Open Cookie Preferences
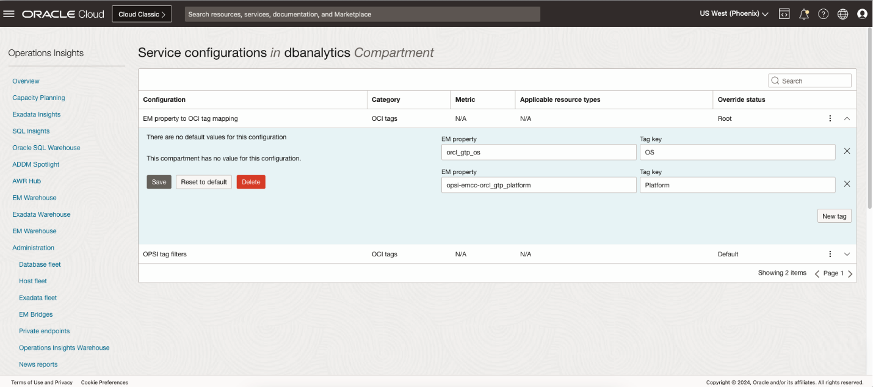 pyautogui.click(x=104, y=382)
